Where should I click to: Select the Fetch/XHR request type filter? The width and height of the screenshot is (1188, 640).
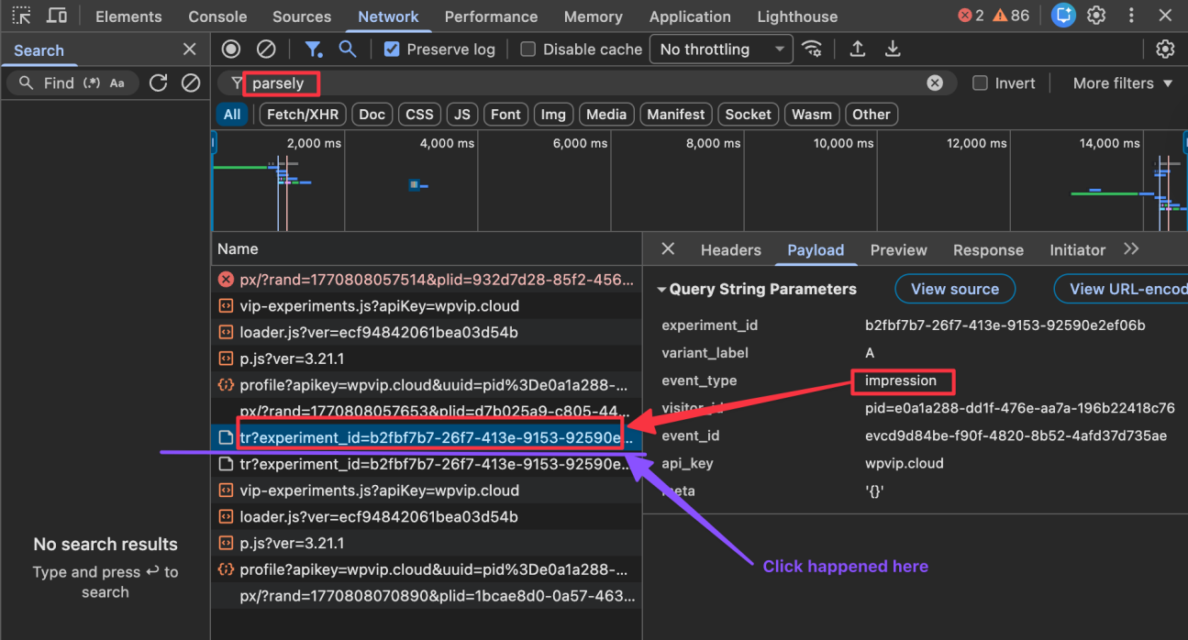pos(302,114)
